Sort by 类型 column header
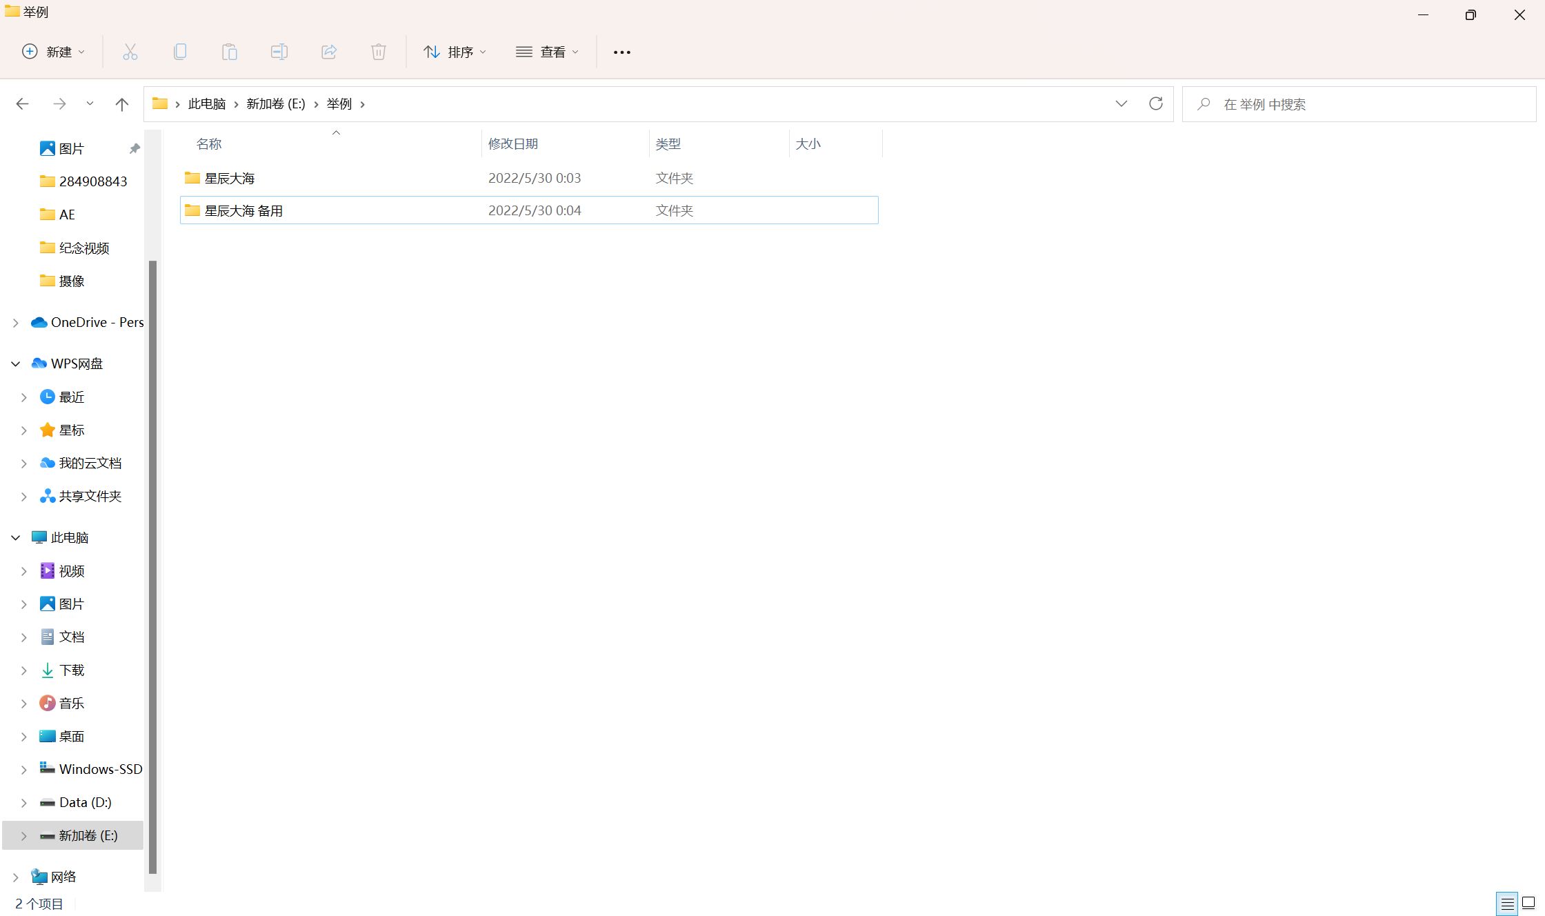1545x916 pixels. pyautogui.click(x=668, y=144)
